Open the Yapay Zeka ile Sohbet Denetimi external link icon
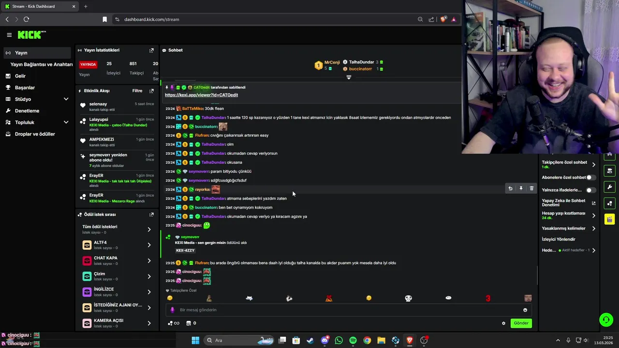619x348 pixels. point(594,203)
